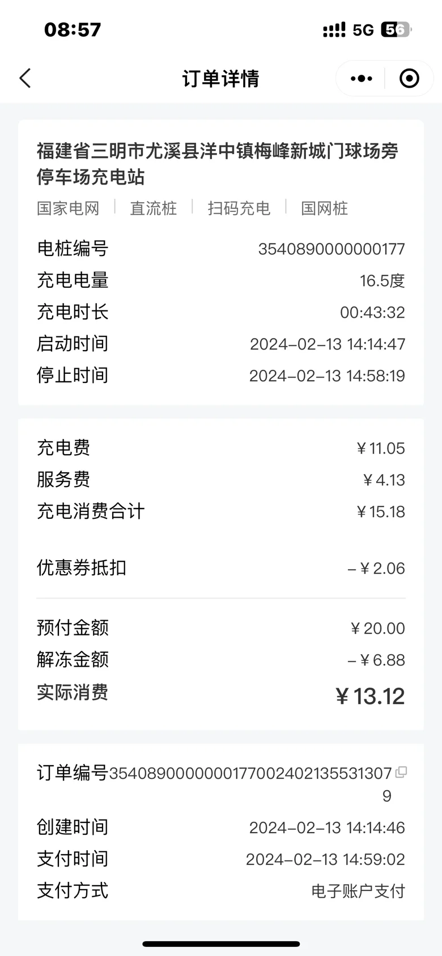Tap the battery indicator in the status bar
The image size is (442, 956).
[x=396, y=29]
